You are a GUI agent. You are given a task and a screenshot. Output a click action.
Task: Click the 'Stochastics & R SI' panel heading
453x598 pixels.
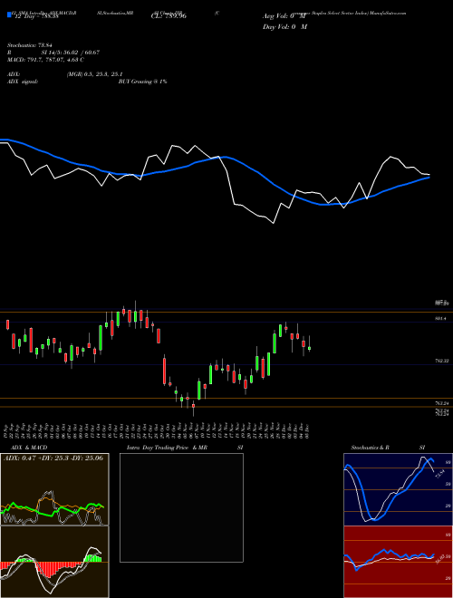point(388,448)
